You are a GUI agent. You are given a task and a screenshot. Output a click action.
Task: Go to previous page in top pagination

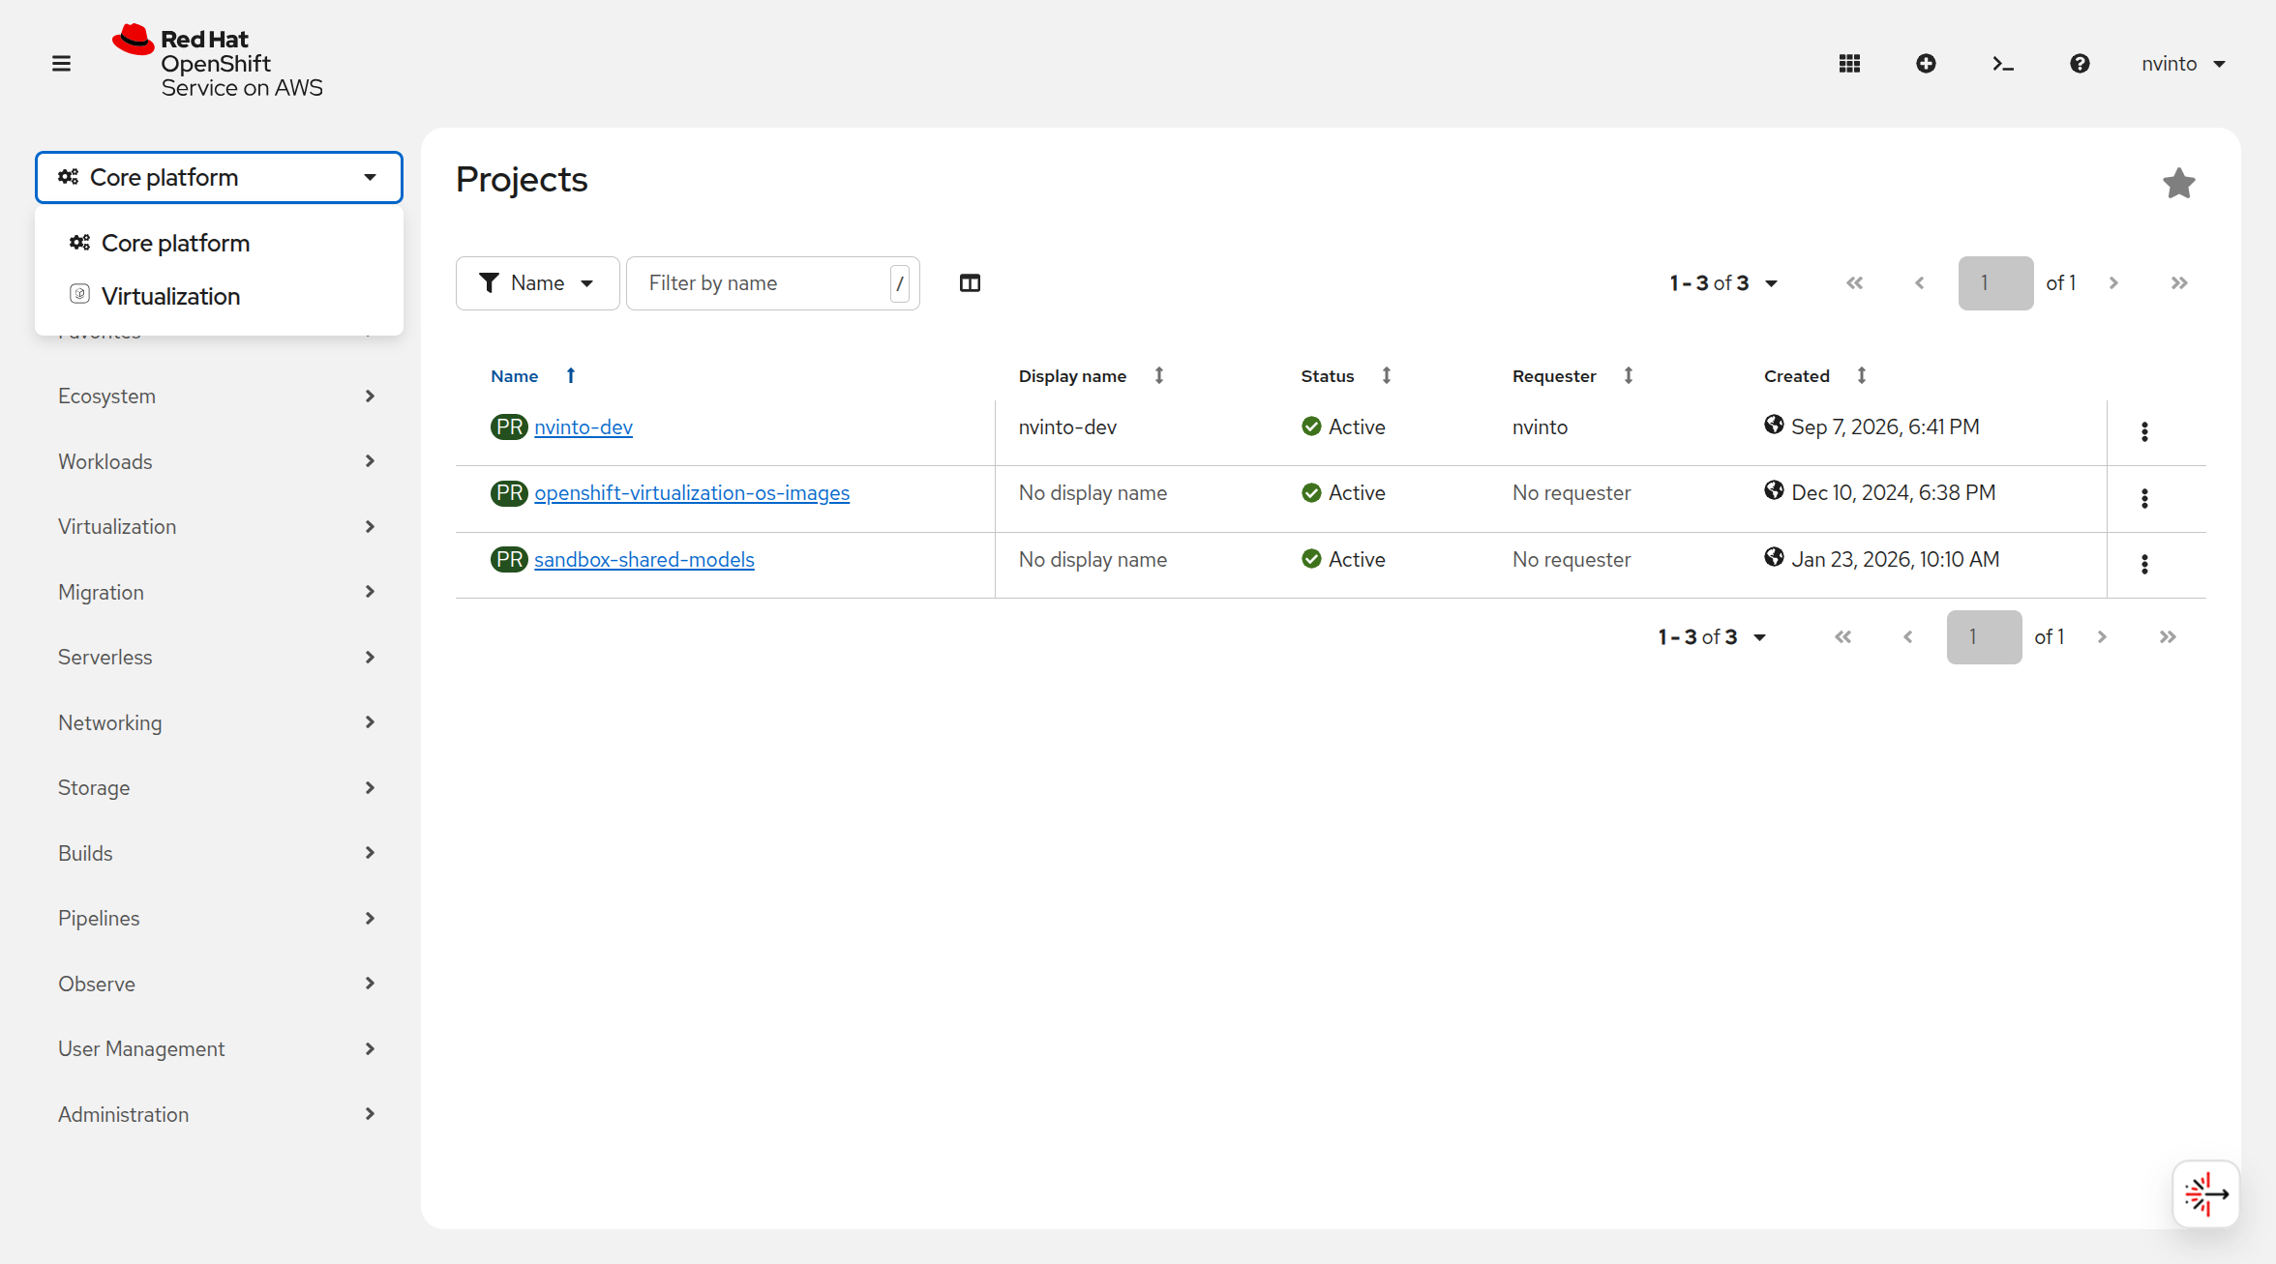point(1920,283)
